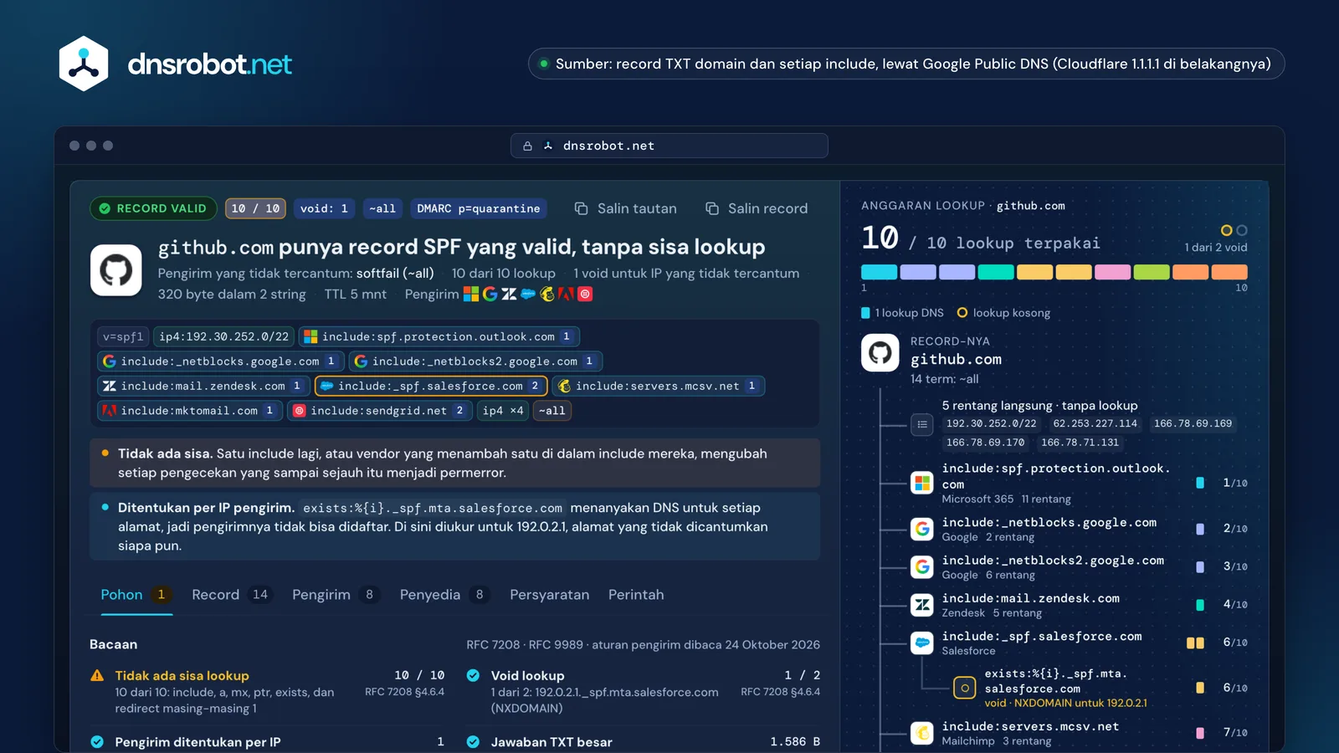Click the Google icon for _netblocks.google.com tree row
This screenshot has width=1339, height=753.
pos(921,529)
